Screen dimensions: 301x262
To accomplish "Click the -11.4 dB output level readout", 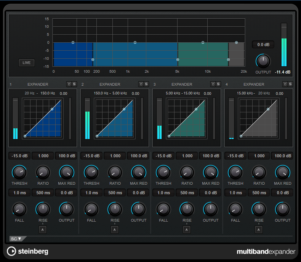I will point(283,72).
